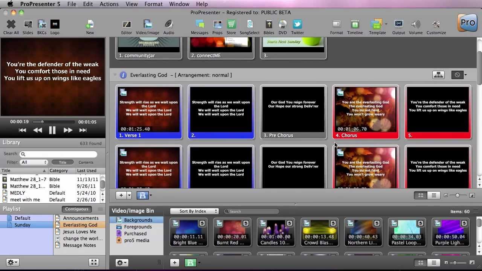Toggle Contiguous playlist mode
Image resolution: width=482 pixels, height=271 pixels.
(76, 209)
